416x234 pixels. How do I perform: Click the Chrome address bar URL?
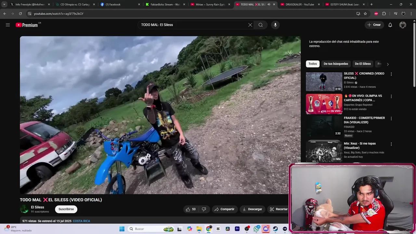(x=58, y=14)
